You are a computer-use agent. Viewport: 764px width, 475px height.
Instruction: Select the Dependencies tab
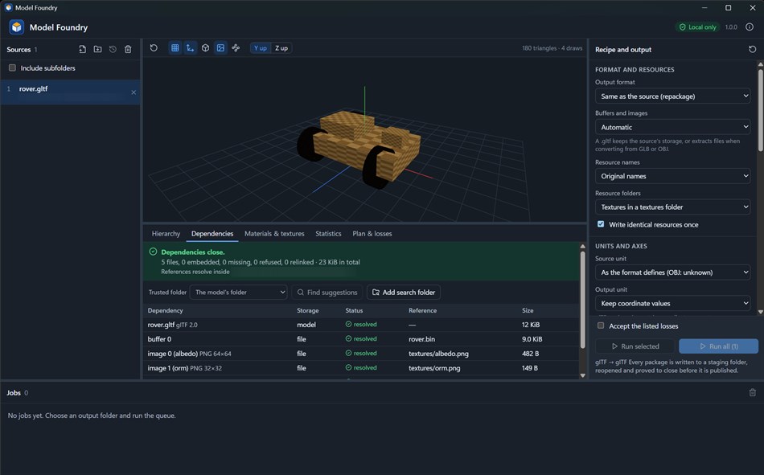click(x=212, y=233)
